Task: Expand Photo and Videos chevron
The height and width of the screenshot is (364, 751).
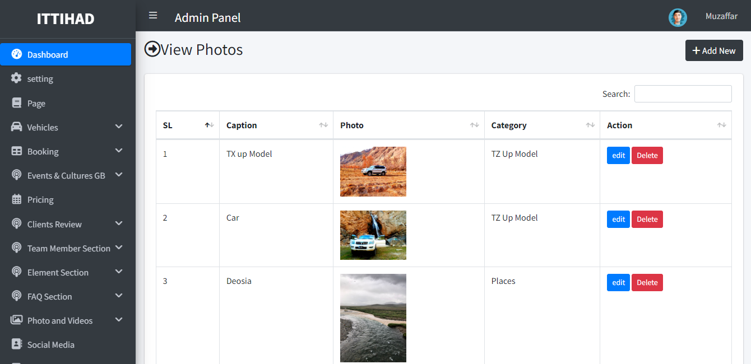Action: coord(119,320)
